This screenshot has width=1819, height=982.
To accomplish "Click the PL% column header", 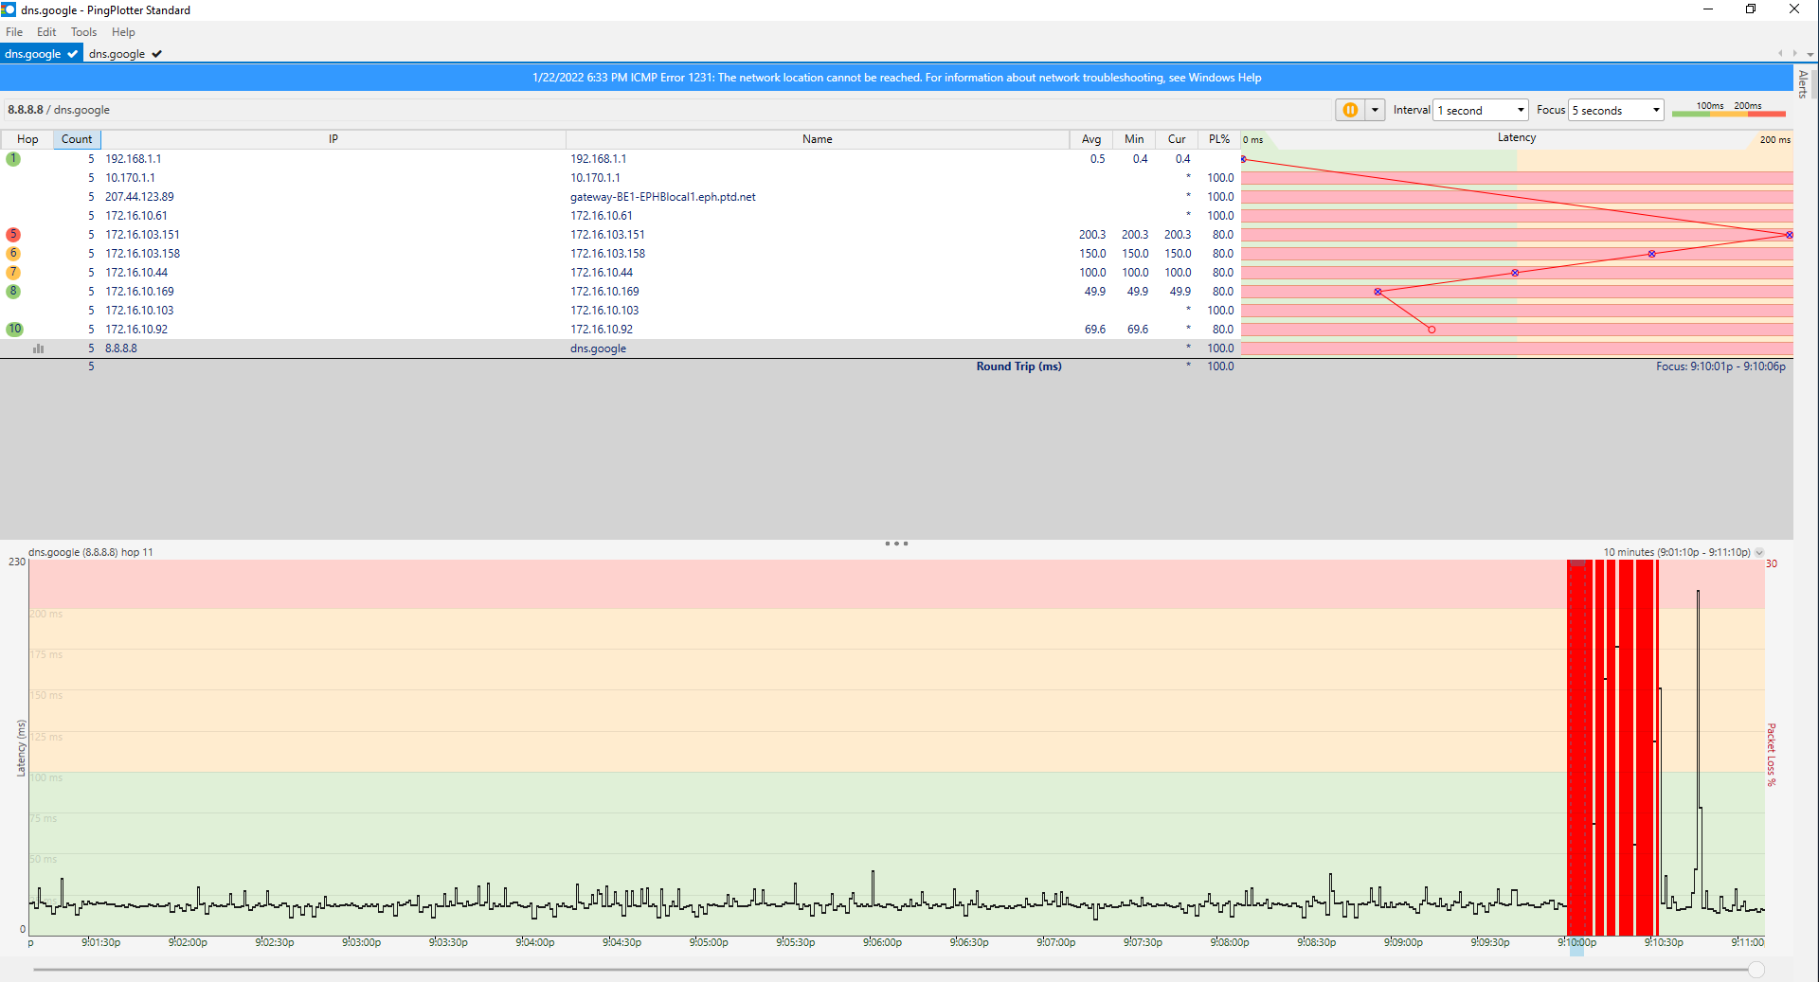I will point(1218,139).
